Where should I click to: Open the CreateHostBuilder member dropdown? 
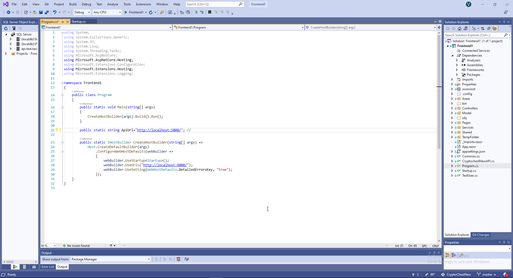tap(371, 27)
